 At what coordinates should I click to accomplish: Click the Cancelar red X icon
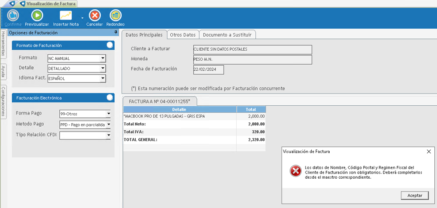click(x=94, y=15)
